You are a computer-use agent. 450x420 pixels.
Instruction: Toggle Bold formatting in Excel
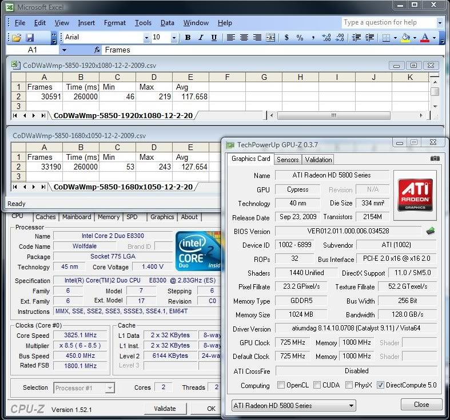tap(188, 38)
